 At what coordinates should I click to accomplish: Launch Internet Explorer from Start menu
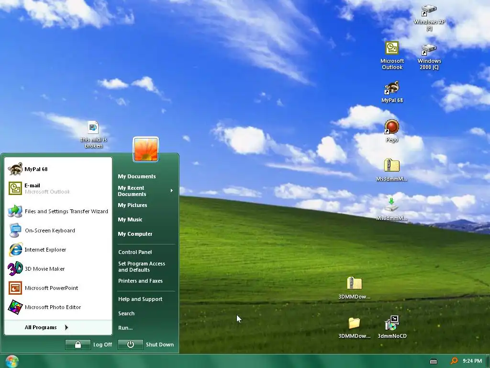58,250
